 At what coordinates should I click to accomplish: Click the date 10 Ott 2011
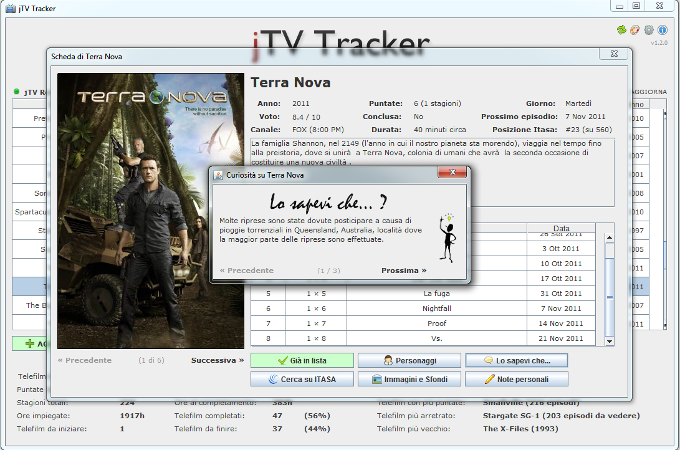(561, 264)
